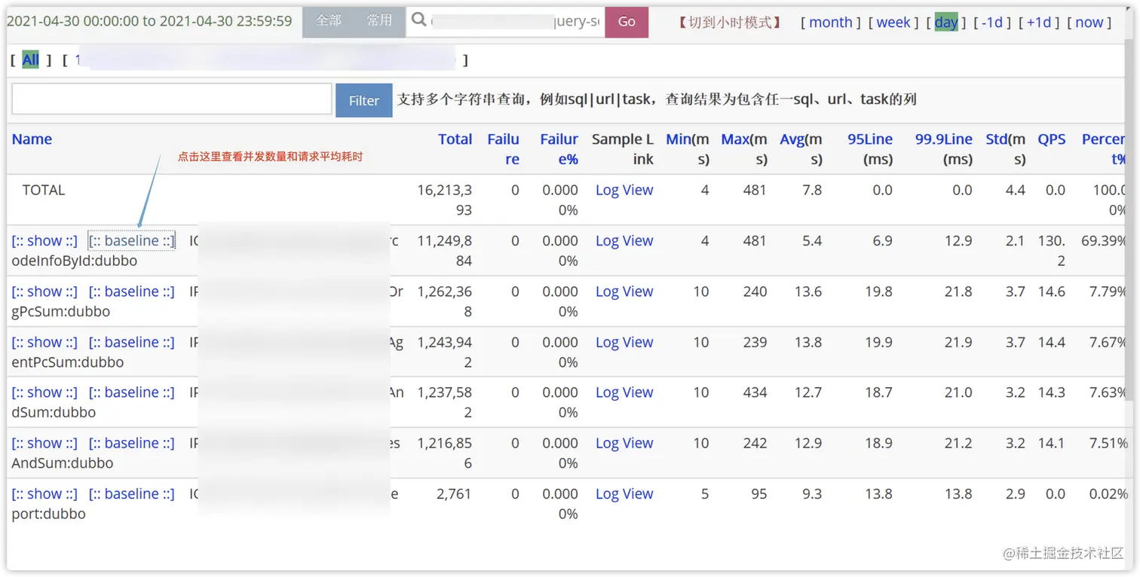The width and height of the screenshot is (1140, 577).
Task: Click total count 2,761
Action: [453, 494]
